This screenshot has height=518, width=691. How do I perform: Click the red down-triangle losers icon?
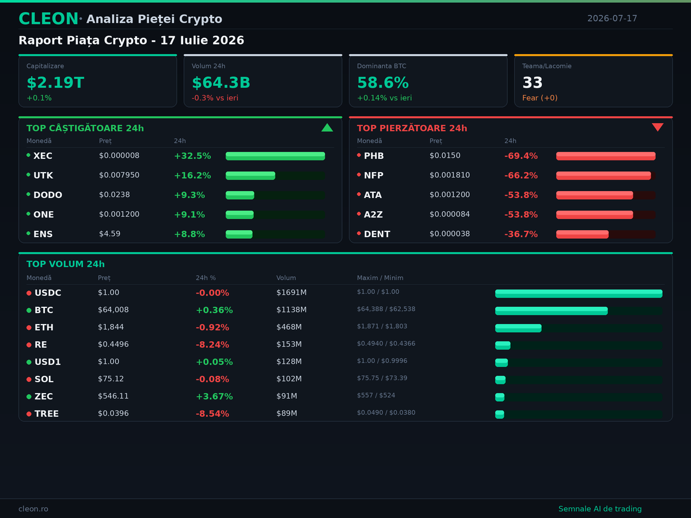click(x=658, y=128)
